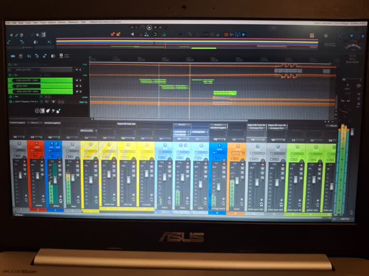The width and height of the screenshot is (369, 276).
Task: Open the input dropdown on the tenor sax strip
Action: pos(109,151)
